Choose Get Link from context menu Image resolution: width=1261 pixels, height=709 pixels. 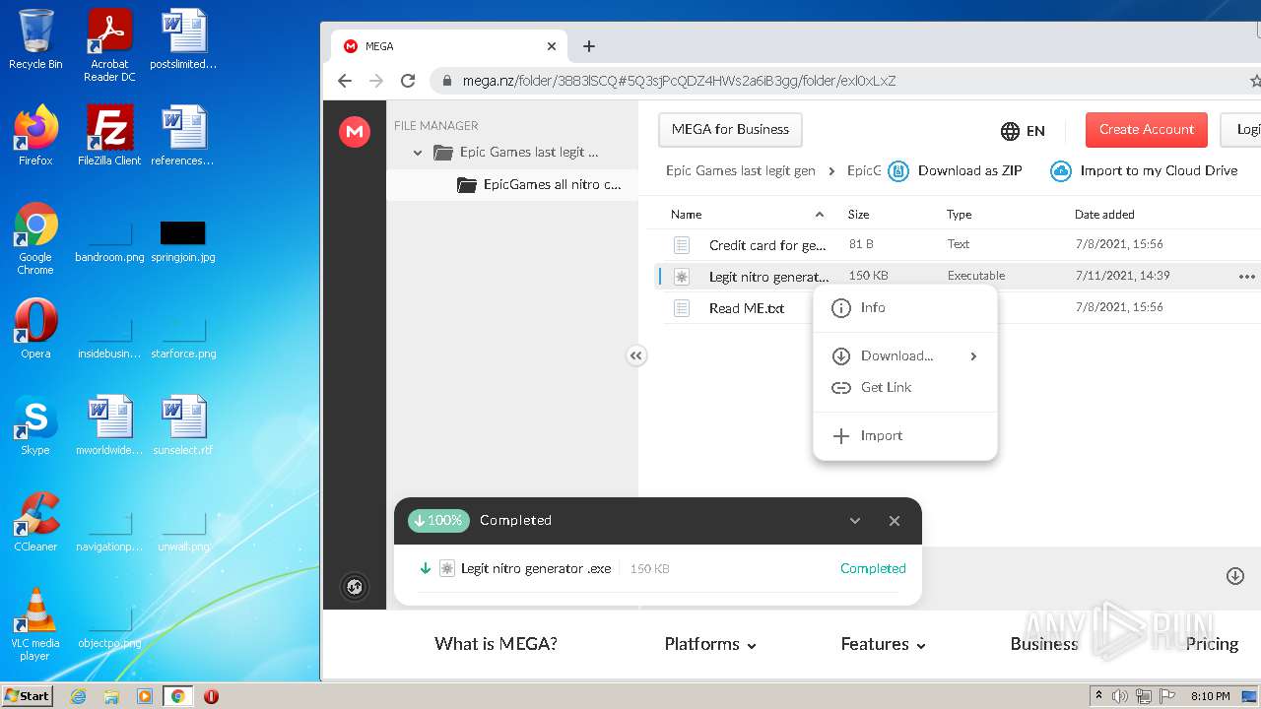[x=904, y=388]
